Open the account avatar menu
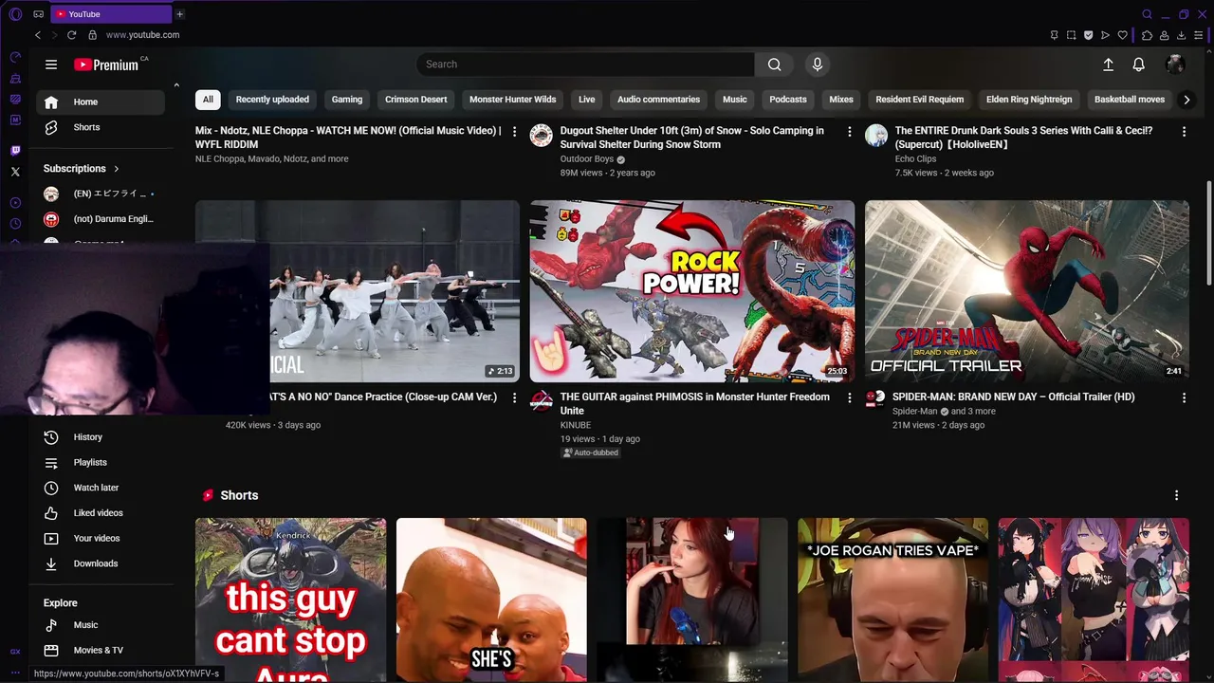Viewport: 1214px width, 683px height. [1175, 65]
